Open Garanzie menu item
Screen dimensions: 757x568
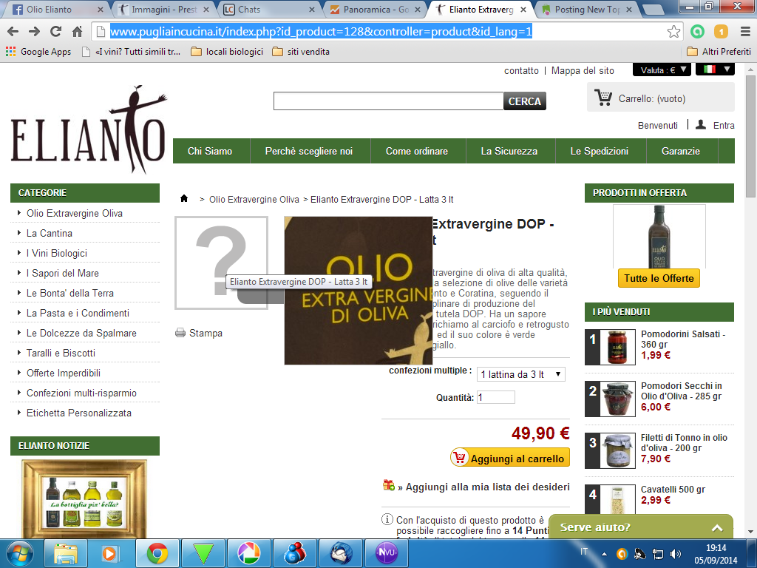click(x=681, y=151)
